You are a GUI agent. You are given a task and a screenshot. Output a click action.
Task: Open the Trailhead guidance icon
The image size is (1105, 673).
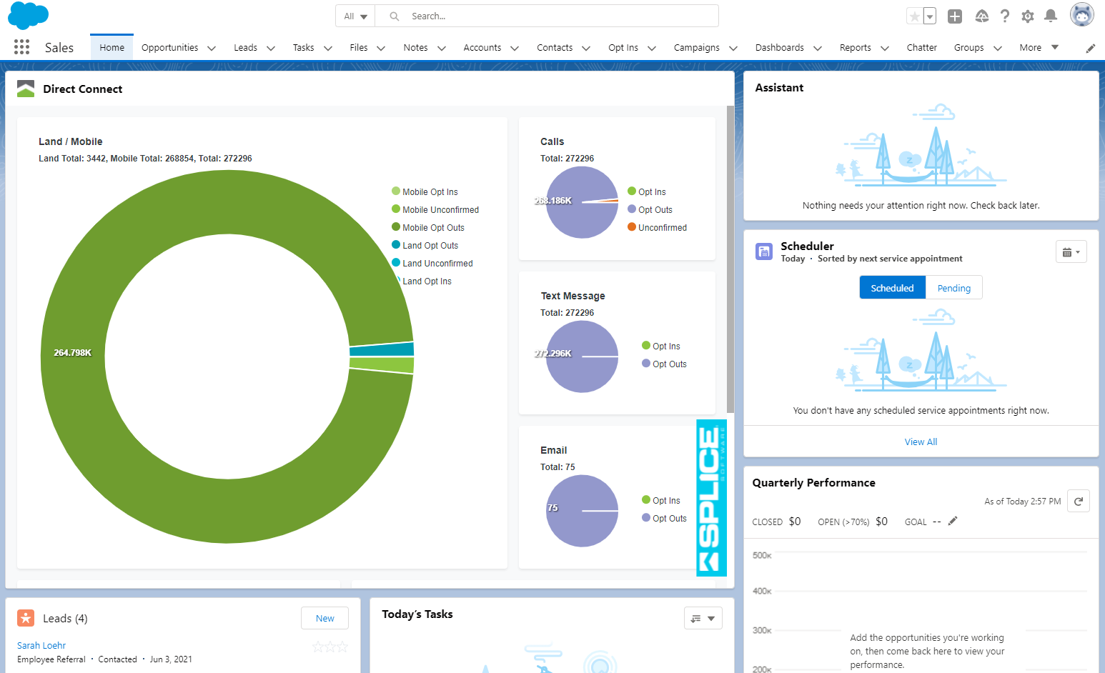click(982, 16)
